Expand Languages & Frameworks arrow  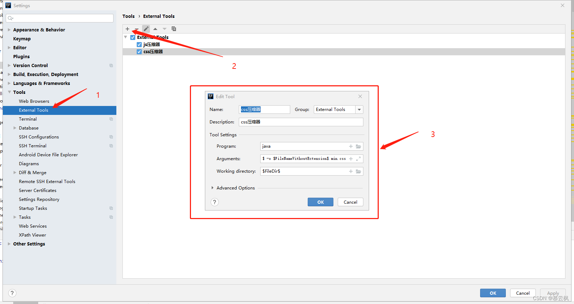pos(9,83)
